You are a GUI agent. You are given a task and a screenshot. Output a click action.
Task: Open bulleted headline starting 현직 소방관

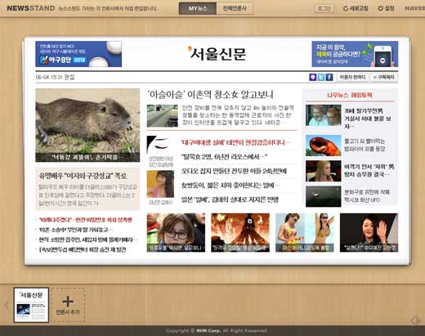[87, 240]
